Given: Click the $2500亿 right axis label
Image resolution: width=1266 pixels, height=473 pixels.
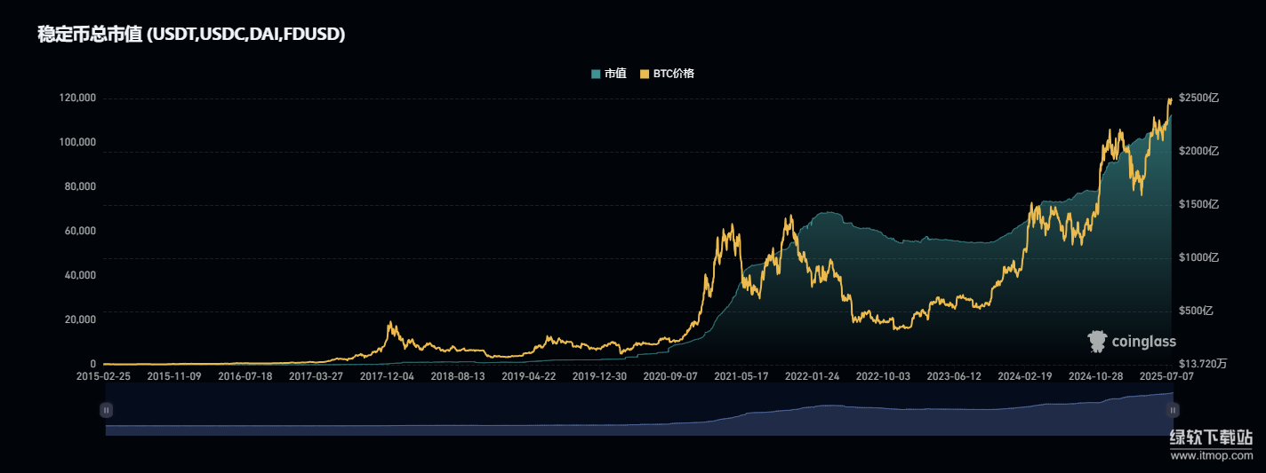Looking at the screenshot, I should 1198,98.
